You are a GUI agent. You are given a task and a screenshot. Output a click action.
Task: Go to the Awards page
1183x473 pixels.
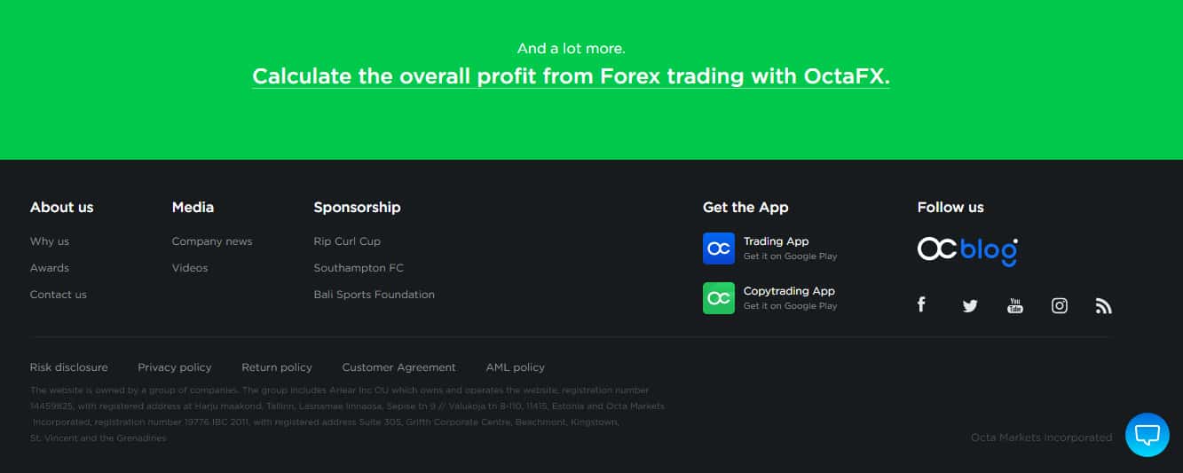[x=50, y=268]
